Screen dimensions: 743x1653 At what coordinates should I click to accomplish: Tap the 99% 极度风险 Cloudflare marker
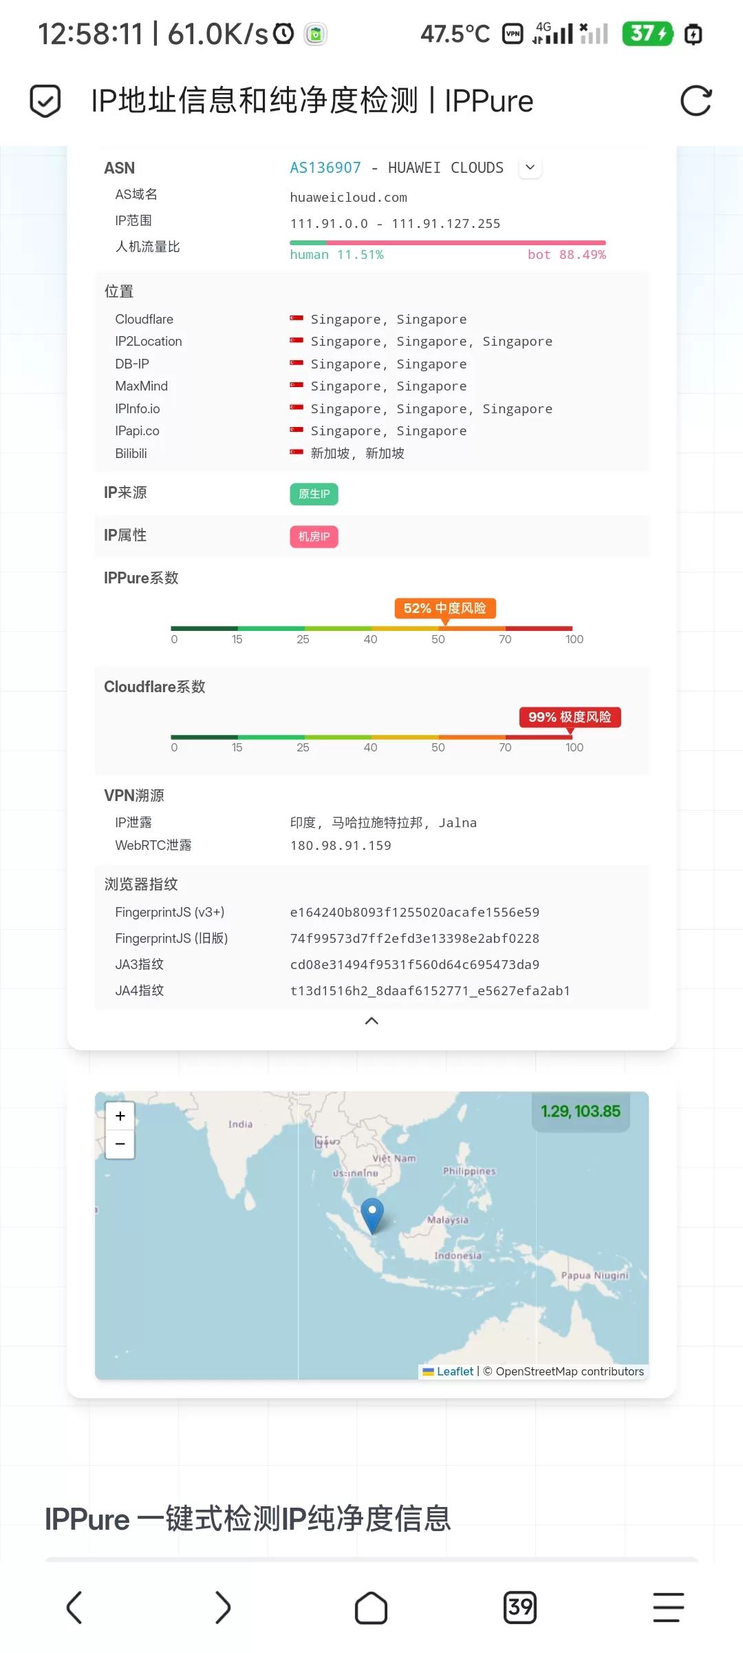(x=570, y=717)
